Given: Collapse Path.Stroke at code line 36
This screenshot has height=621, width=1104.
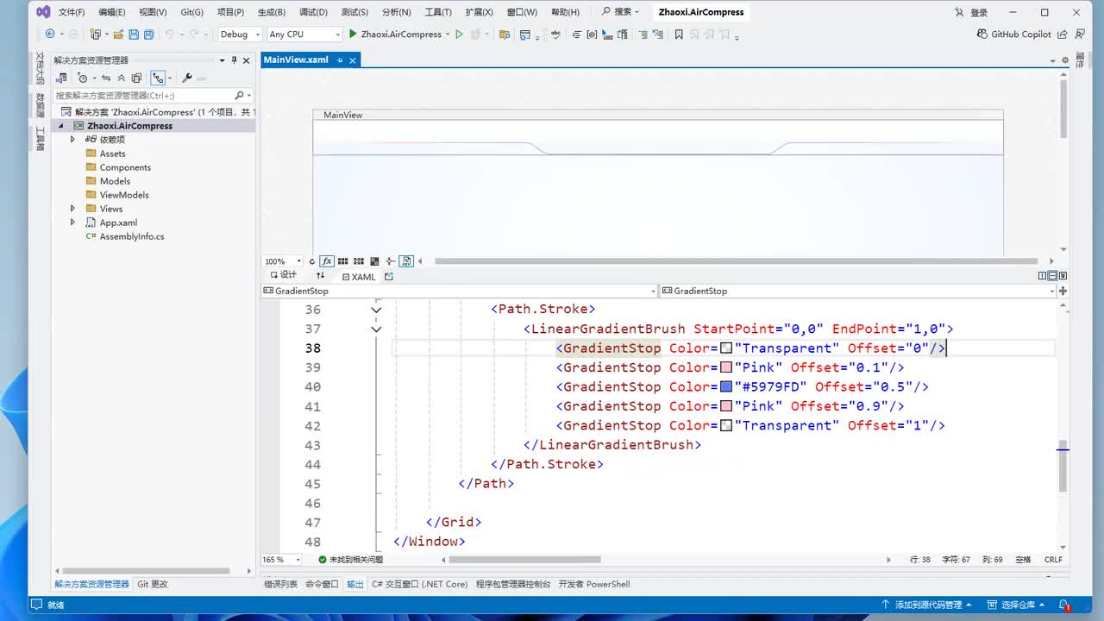Looking at the screenshot, I should tap(376, 310).
